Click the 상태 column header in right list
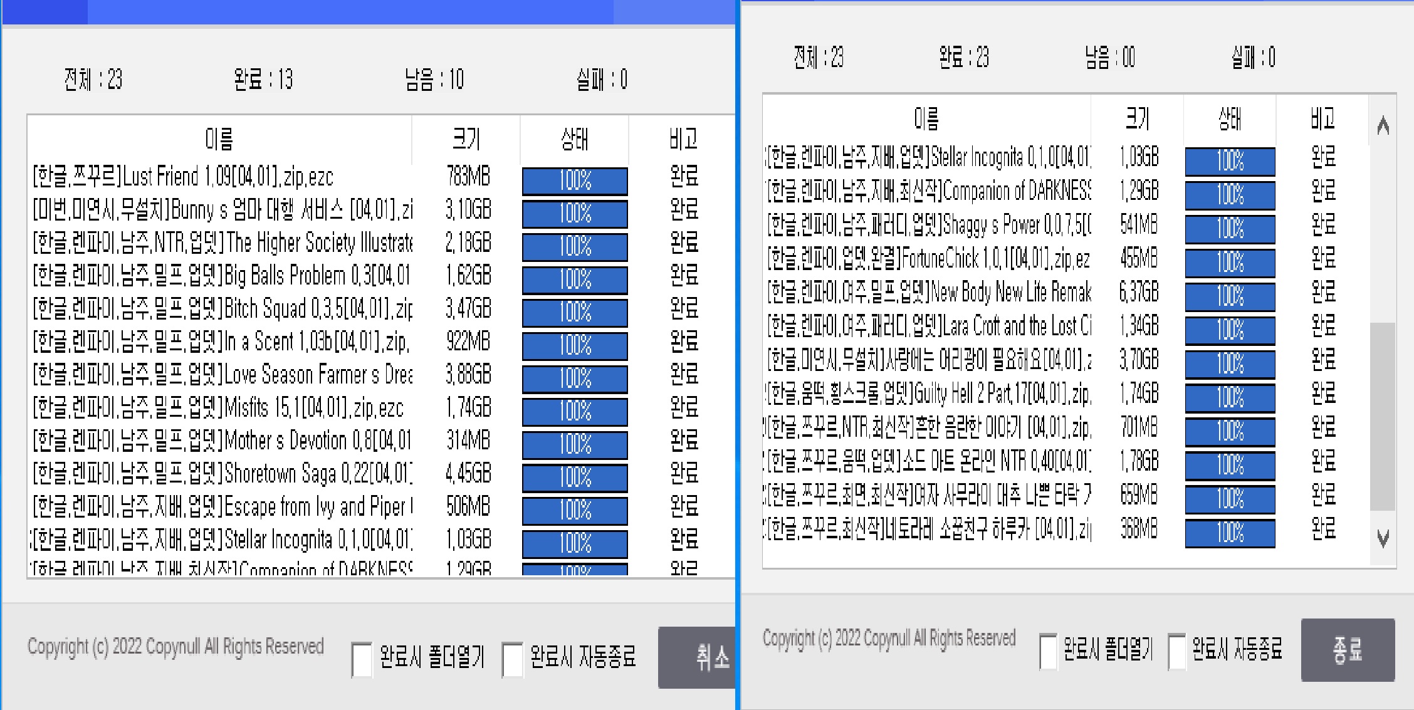This screenshot has width=1414, height=710. click(x=1229, y=119)
